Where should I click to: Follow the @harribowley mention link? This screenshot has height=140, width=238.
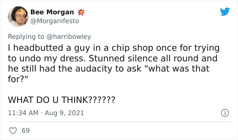pos(69,37)
